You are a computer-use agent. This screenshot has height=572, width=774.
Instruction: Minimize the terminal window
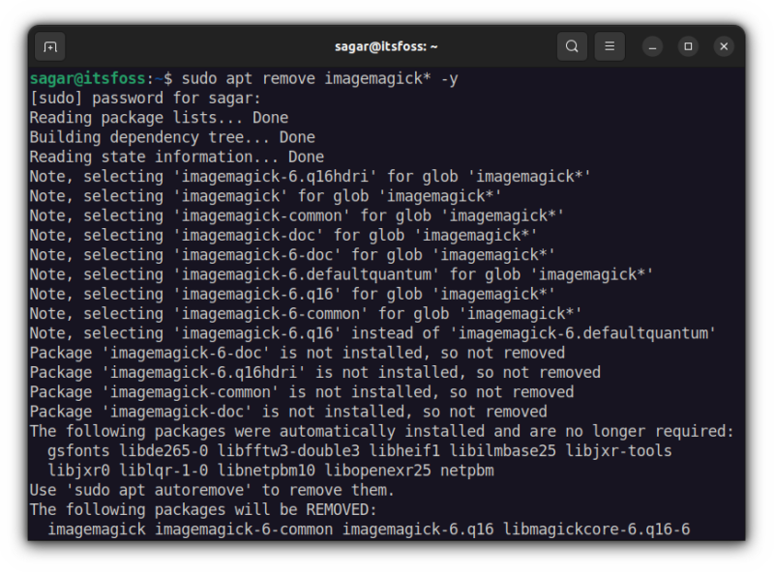(651, 46)
